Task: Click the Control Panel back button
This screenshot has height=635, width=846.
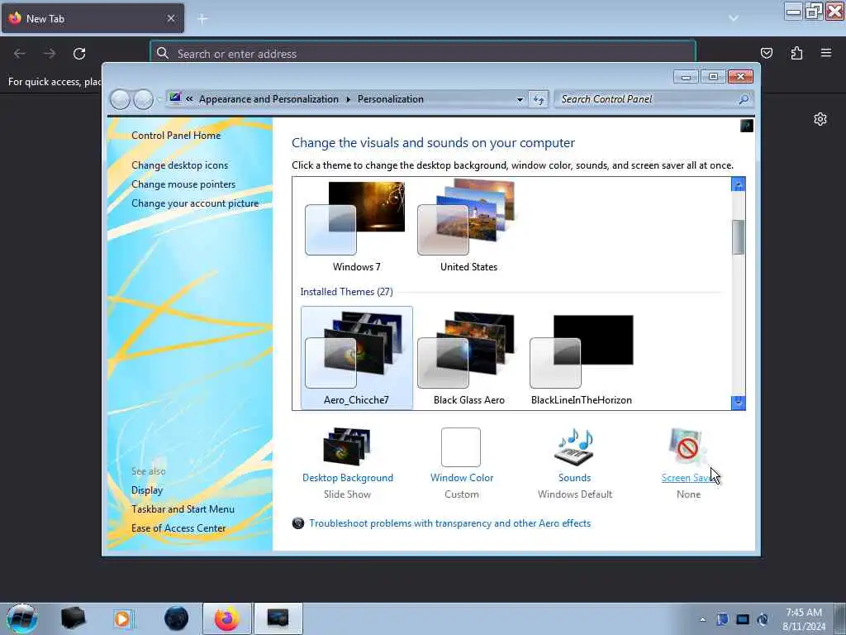Action: click(121, 99)
